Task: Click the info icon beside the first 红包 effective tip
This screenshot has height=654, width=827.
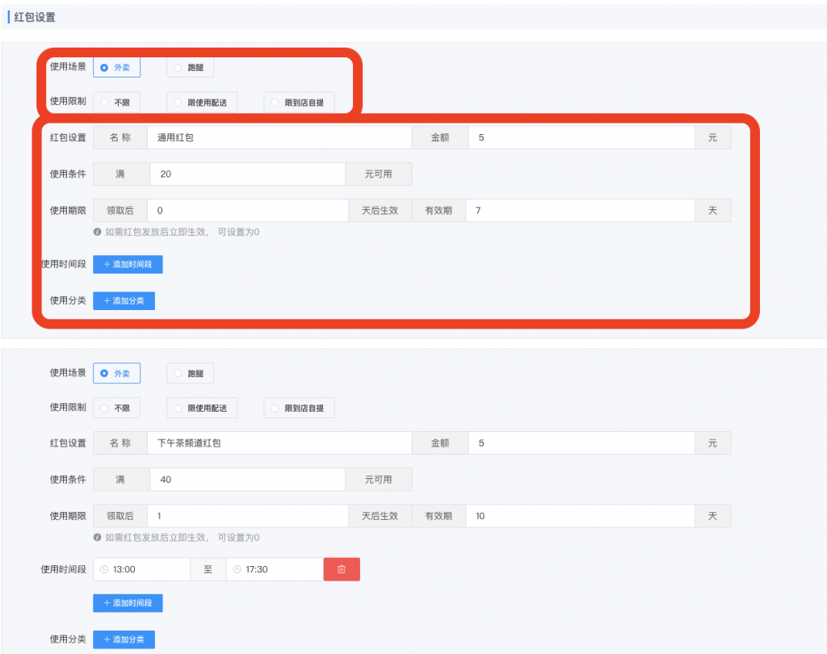Action: click(99, 232)
